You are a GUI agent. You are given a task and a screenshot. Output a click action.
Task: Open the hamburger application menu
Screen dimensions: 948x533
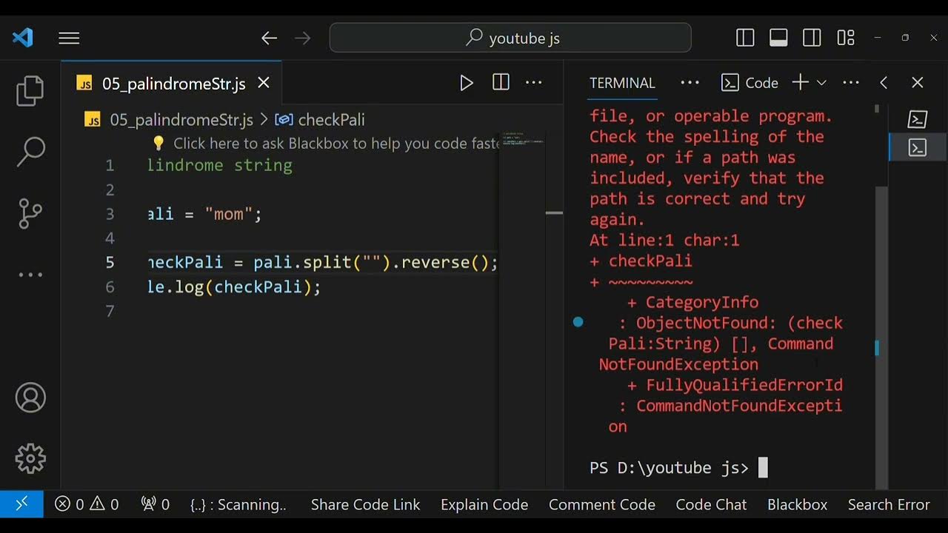[x=69, y=38]
